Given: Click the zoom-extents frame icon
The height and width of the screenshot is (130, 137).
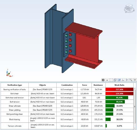Looking at the screenshot, I should 111,80.
